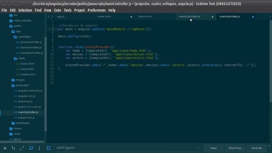Expand the stylesheets folder
Screen dimensions: 272x153
pos(20,123)
